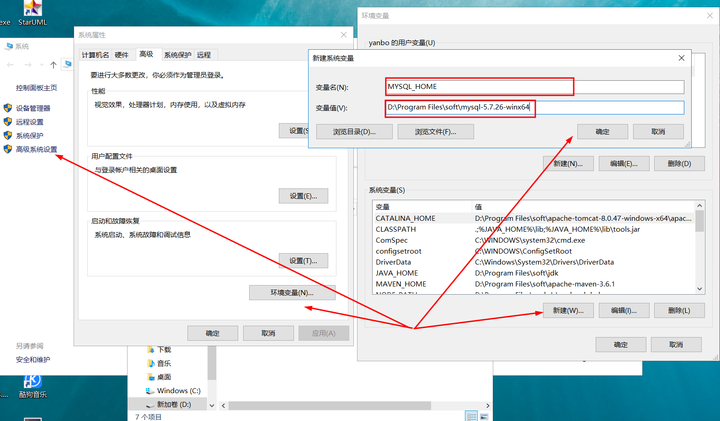Viewport: 720px width, 421px height.
Task: Click the 值 column header
Action: click(x=583, y=207)
